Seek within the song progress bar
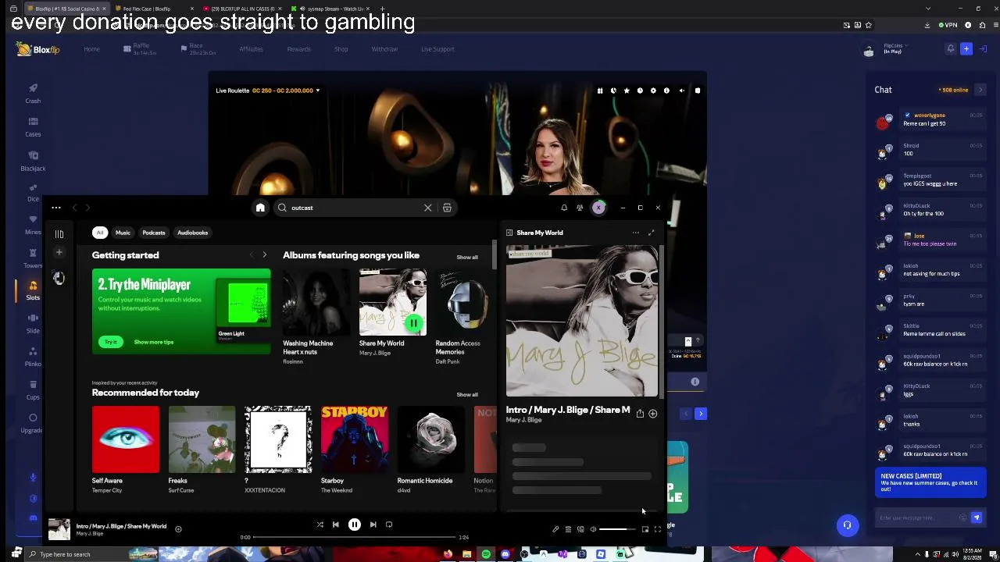Screen dimensions: 1000x562 click(x=355, y=537)
